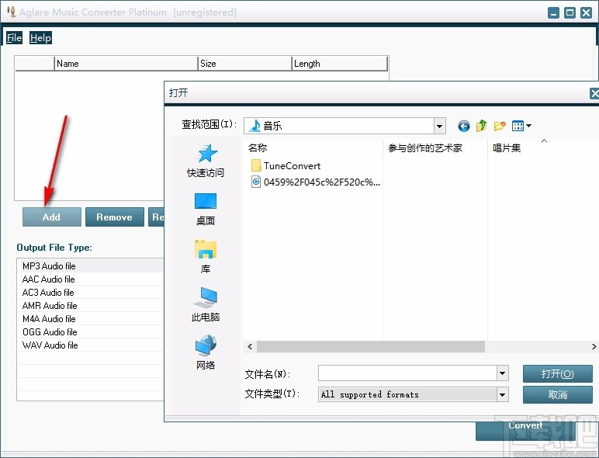Click the Size column header
This screenshot has width=599, height=458.
tap(244, 64)
